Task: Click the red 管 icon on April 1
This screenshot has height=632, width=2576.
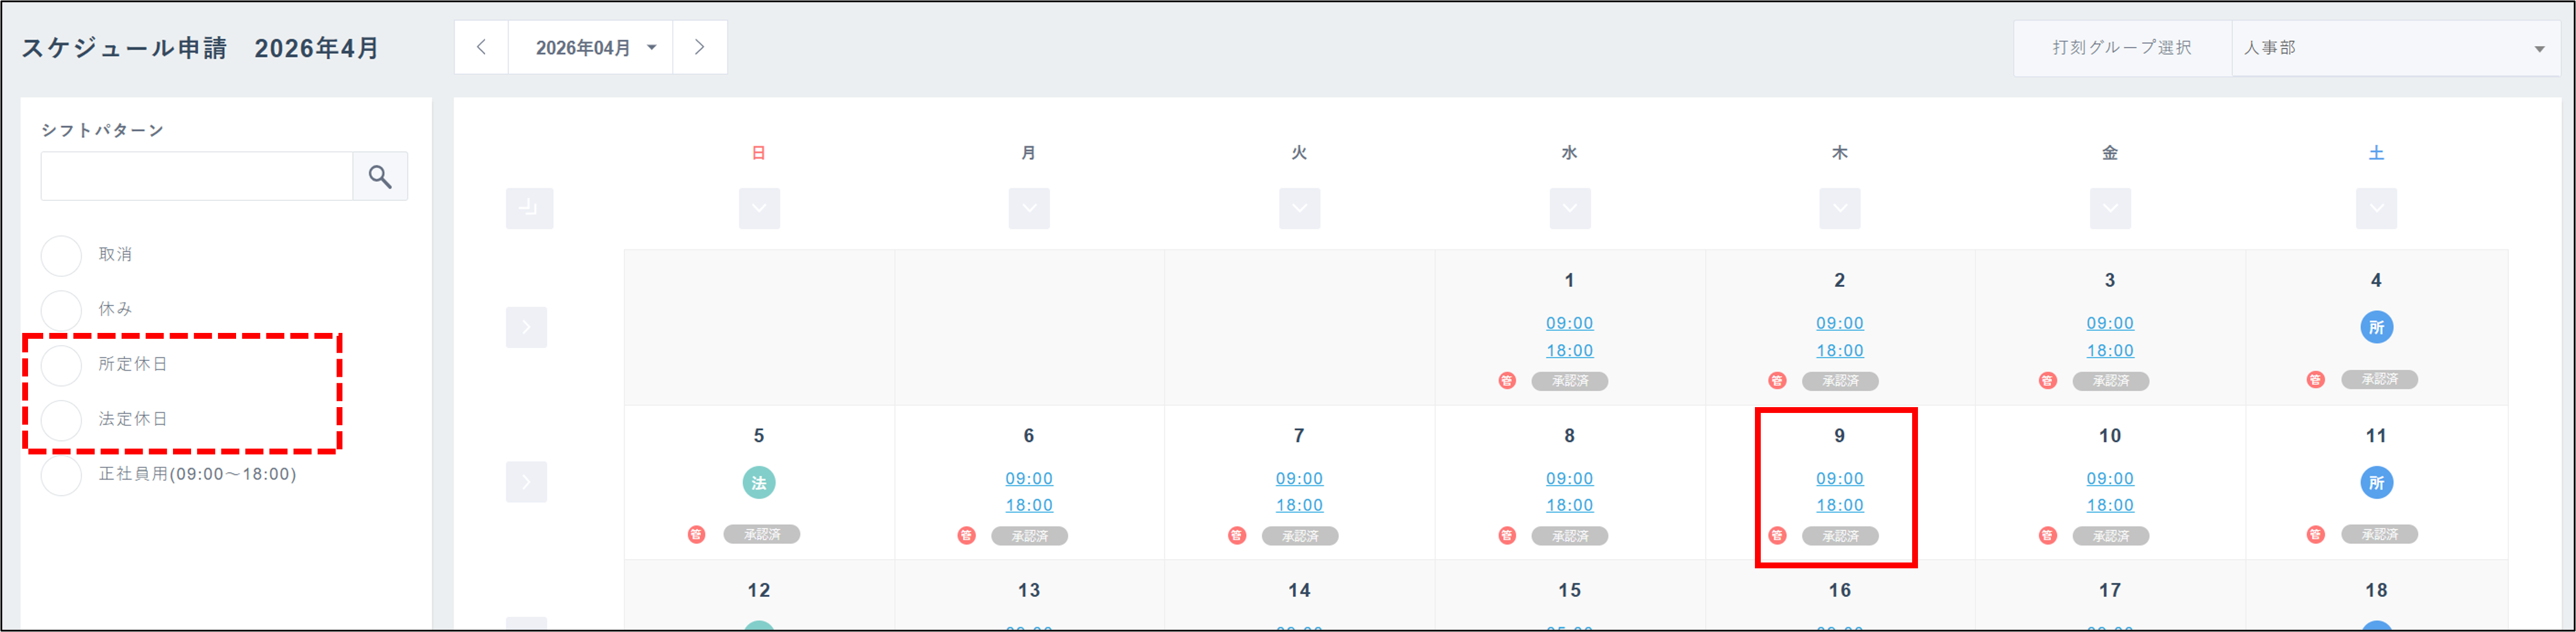Action: pyautogui.click(x=1507, y=381)
